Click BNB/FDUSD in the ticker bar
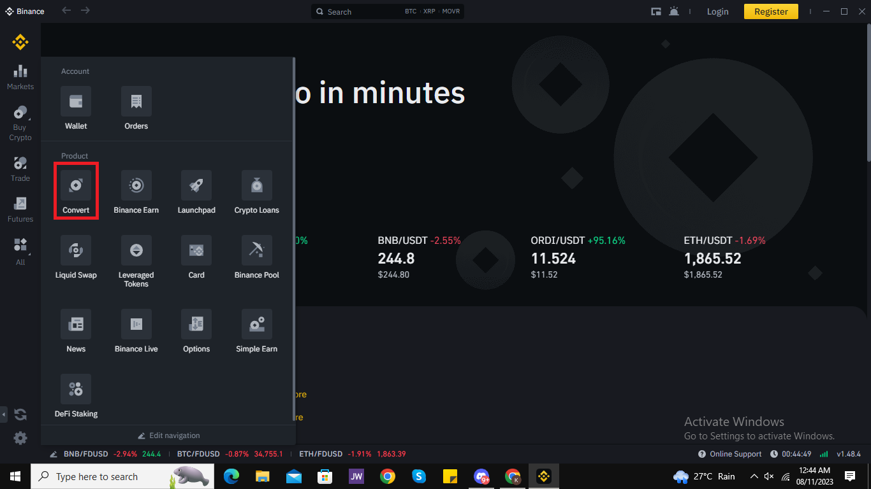The image size is (871, 489). (113, 454)
